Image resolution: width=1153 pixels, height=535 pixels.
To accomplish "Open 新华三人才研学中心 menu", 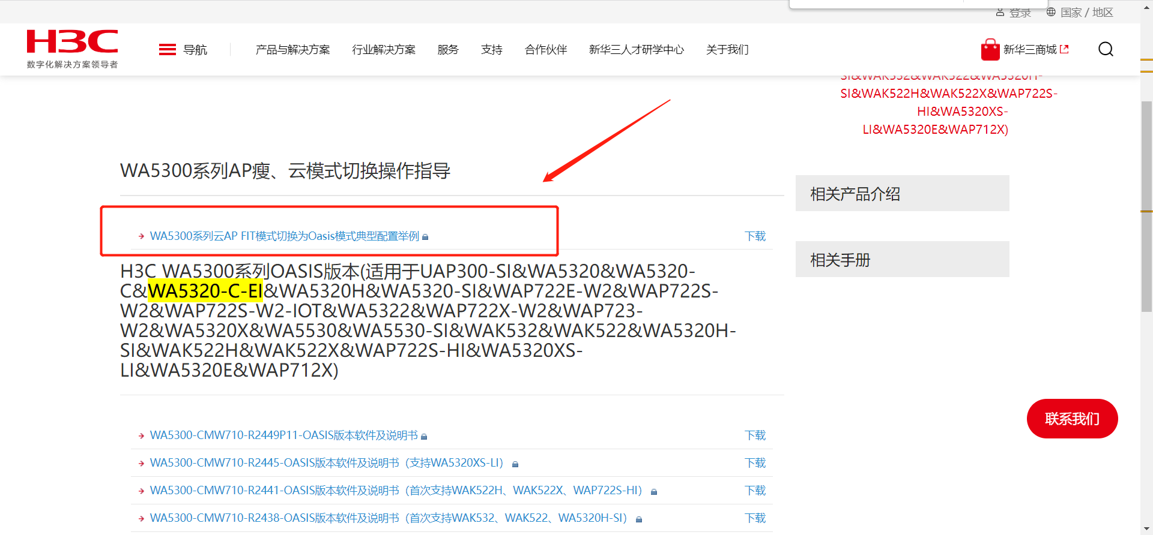I will (x=637, y=49).
